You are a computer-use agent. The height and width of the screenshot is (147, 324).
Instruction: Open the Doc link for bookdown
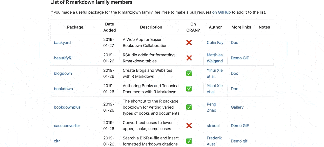[234, 89]
